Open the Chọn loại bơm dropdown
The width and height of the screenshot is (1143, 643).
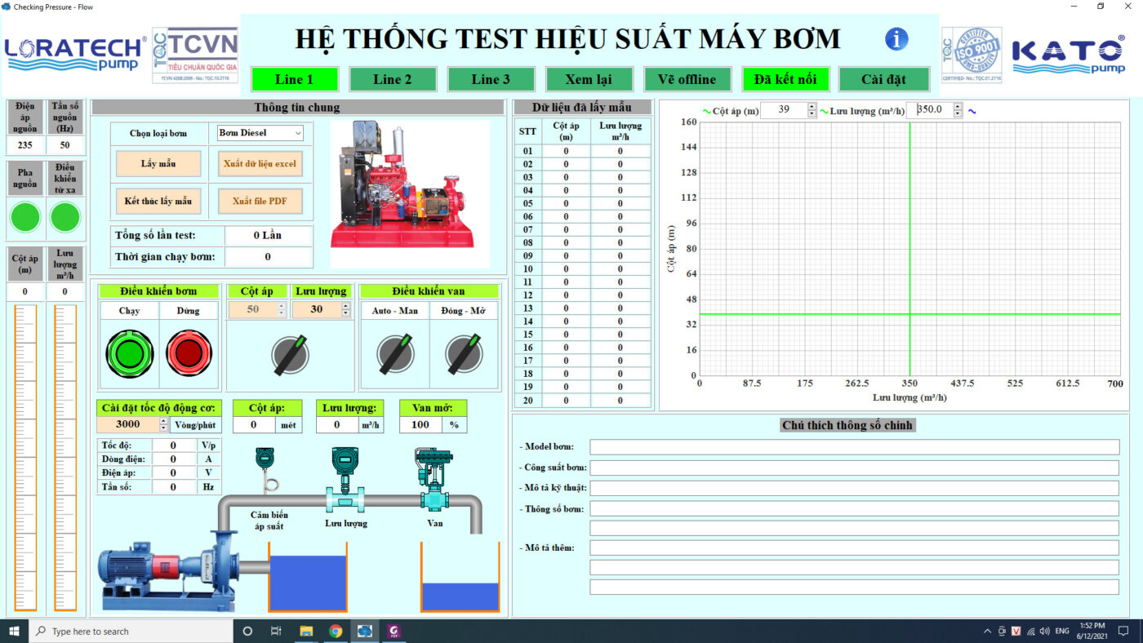[x=260, y=133]
